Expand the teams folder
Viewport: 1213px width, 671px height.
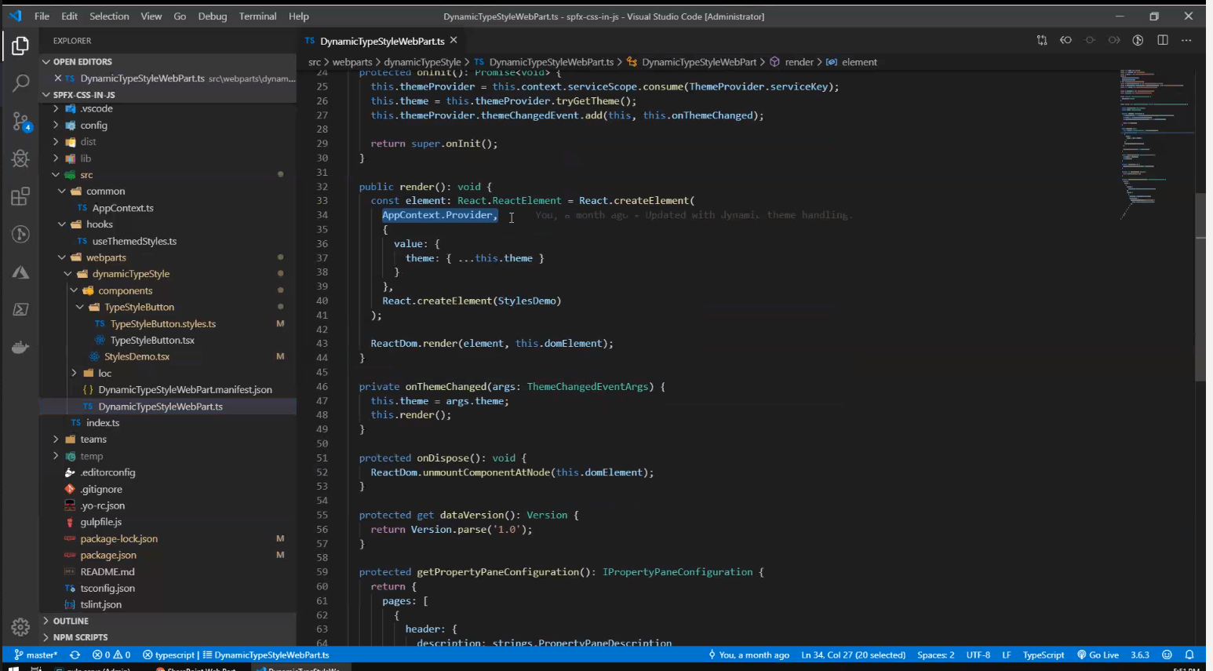[93, 439]
